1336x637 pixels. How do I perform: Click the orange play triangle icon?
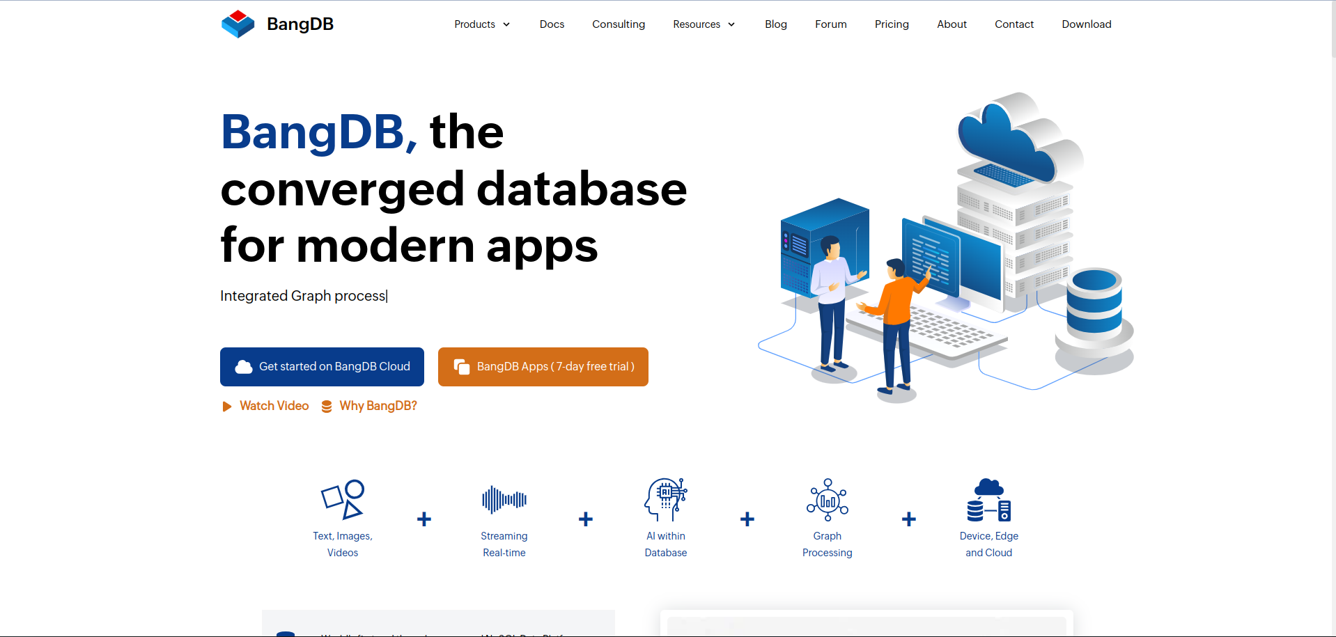point(226,407)
